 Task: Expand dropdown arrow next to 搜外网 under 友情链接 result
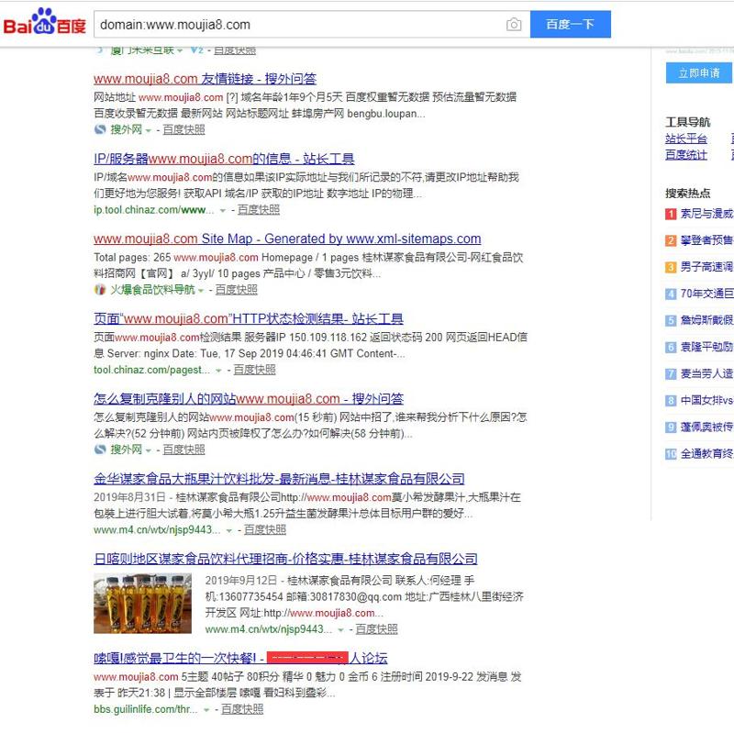[x=149, y=130]
